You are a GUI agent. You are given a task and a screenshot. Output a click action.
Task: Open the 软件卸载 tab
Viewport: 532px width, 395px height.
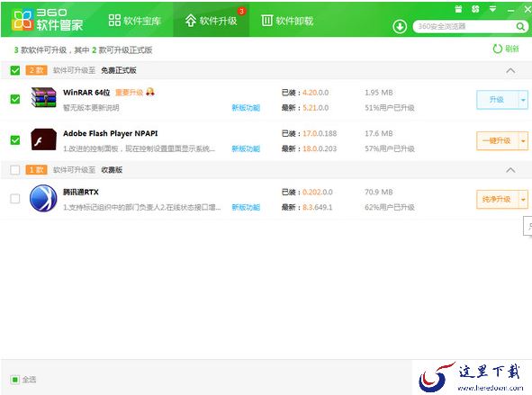287,21
